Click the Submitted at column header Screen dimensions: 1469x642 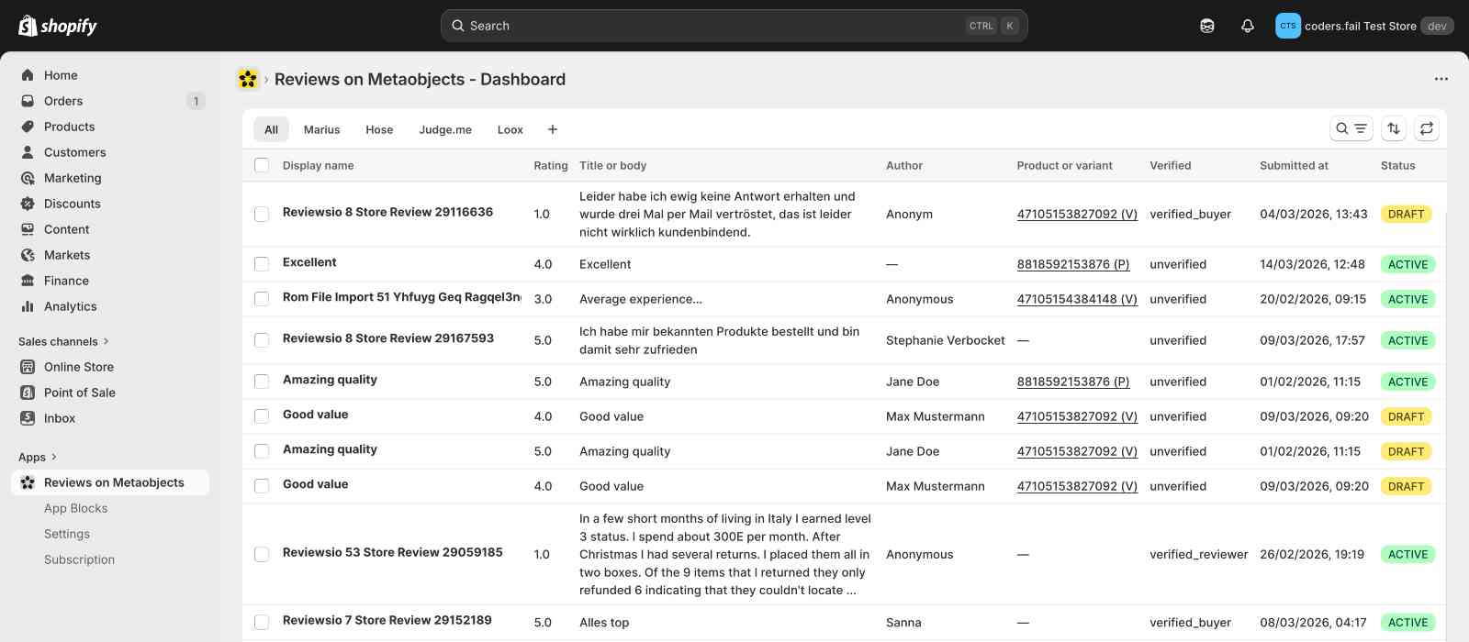pyautogui.click(x=1294, y=165)
